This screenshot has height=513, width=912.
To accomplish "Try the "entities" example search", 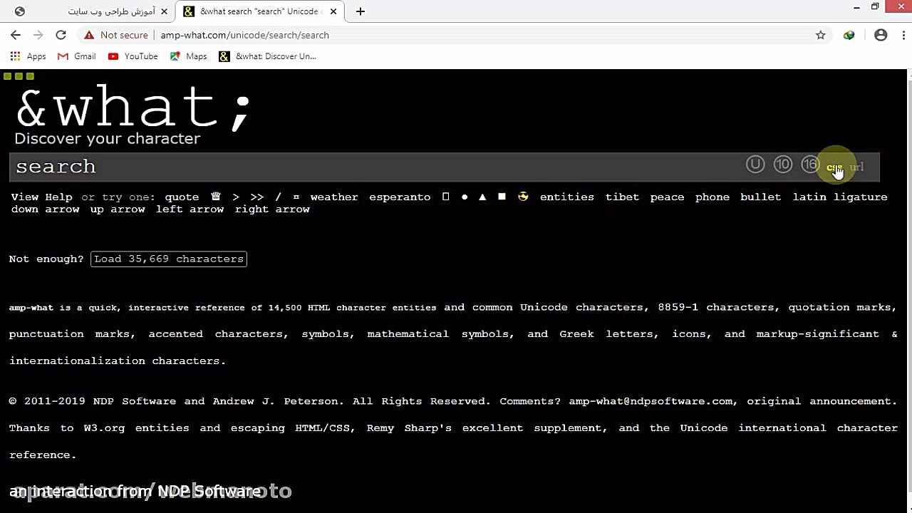I will click(x=567, y=197).
